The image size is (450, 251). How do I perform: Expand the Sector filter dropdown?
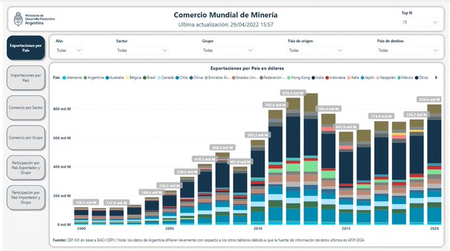tap(142, 50)
